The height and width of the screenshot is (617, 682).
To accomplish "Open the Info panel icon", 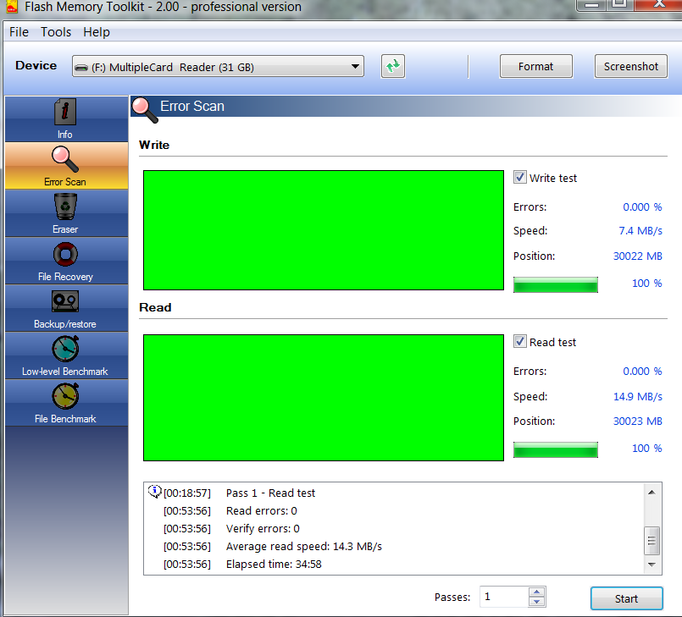I will click(65, 113).
